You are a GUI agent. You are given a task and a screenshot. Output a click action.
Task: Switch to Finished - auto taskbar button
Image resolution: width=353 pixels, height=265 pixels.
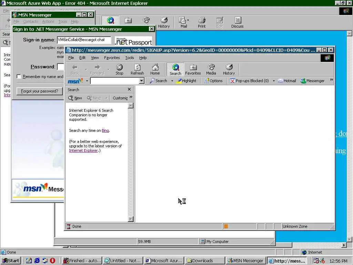[82, 261]
